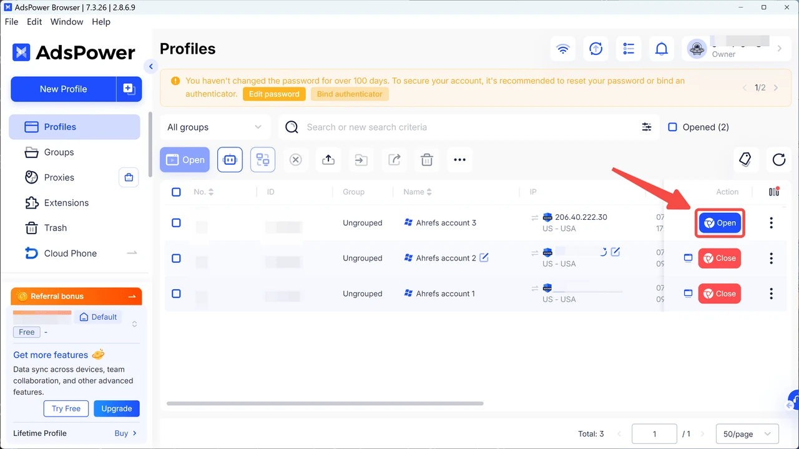This screenshot has width=799, height=449.
Task: Click the refresh list icon
Action: (x=778, y=159)
